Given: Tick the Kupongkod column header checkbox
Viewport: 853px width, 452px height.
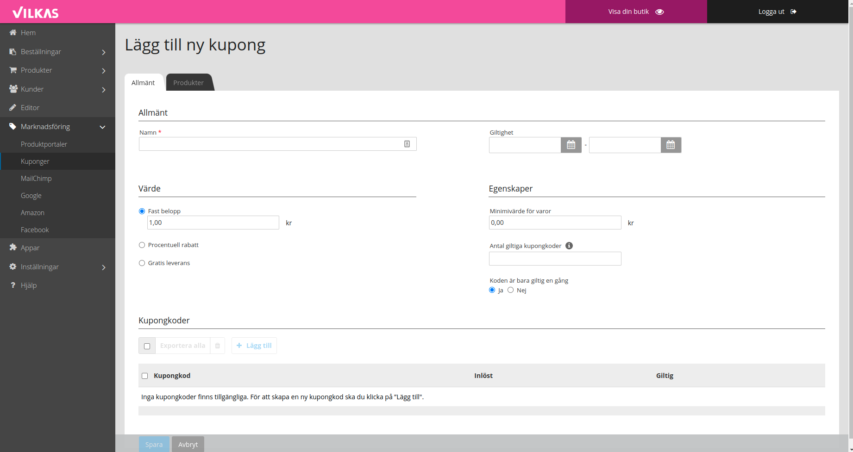Looking at the screenshot, I should [144, 376].
